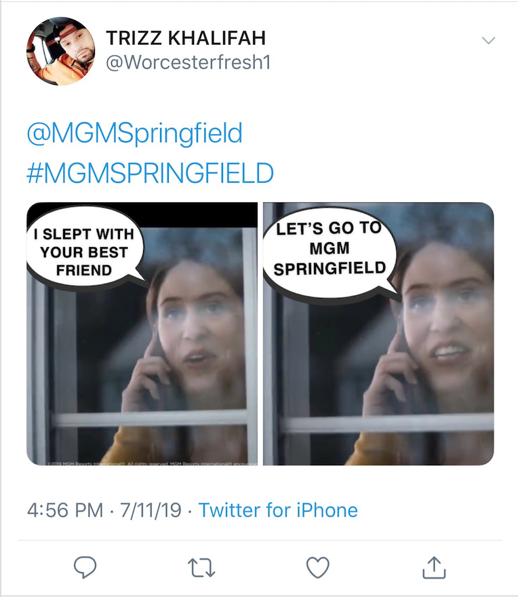The width and height of the screenshot is (518, 597).
Task: Click the 4:56 PM timestamp
Action: [x=65, y=510]
